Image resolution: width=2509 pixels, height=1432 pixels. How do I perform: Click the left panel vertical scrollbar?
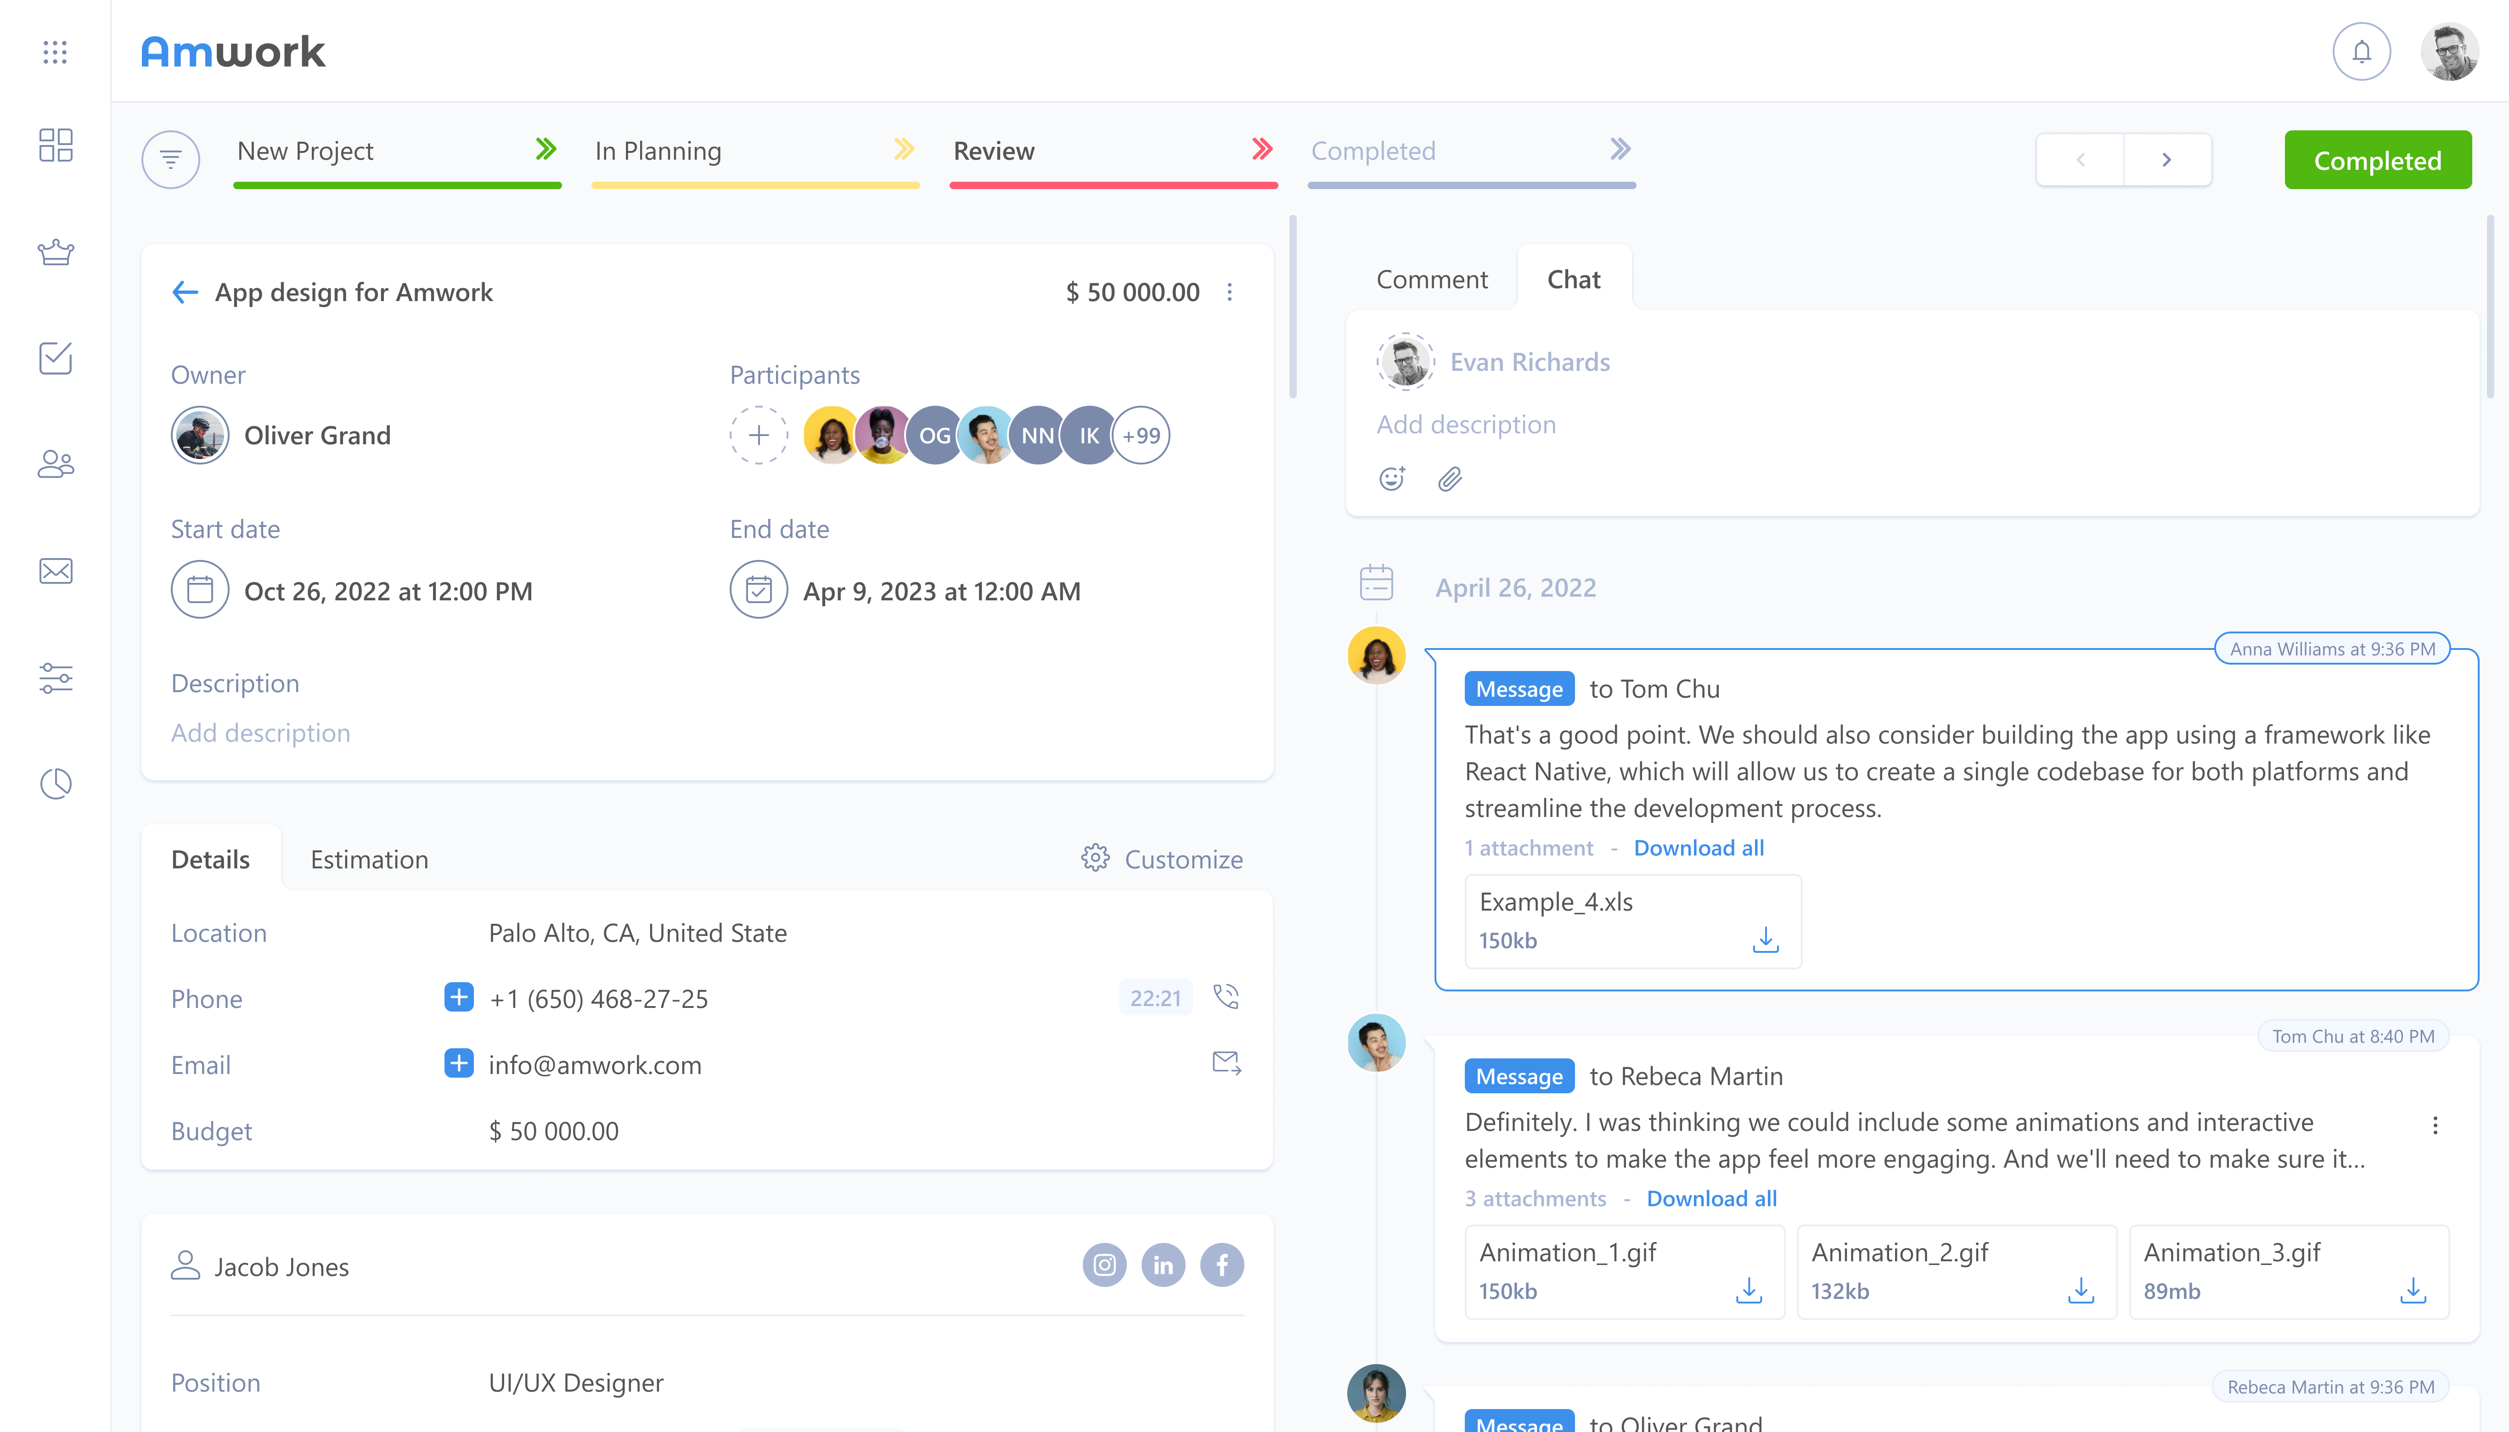coord(1293,307)
